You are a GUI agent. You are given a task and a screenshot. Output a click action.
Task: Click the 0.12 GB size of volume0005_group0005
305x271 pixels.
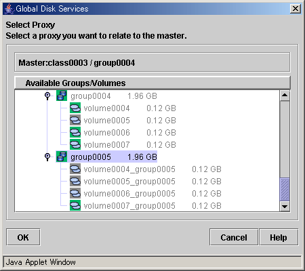(207, 182)
